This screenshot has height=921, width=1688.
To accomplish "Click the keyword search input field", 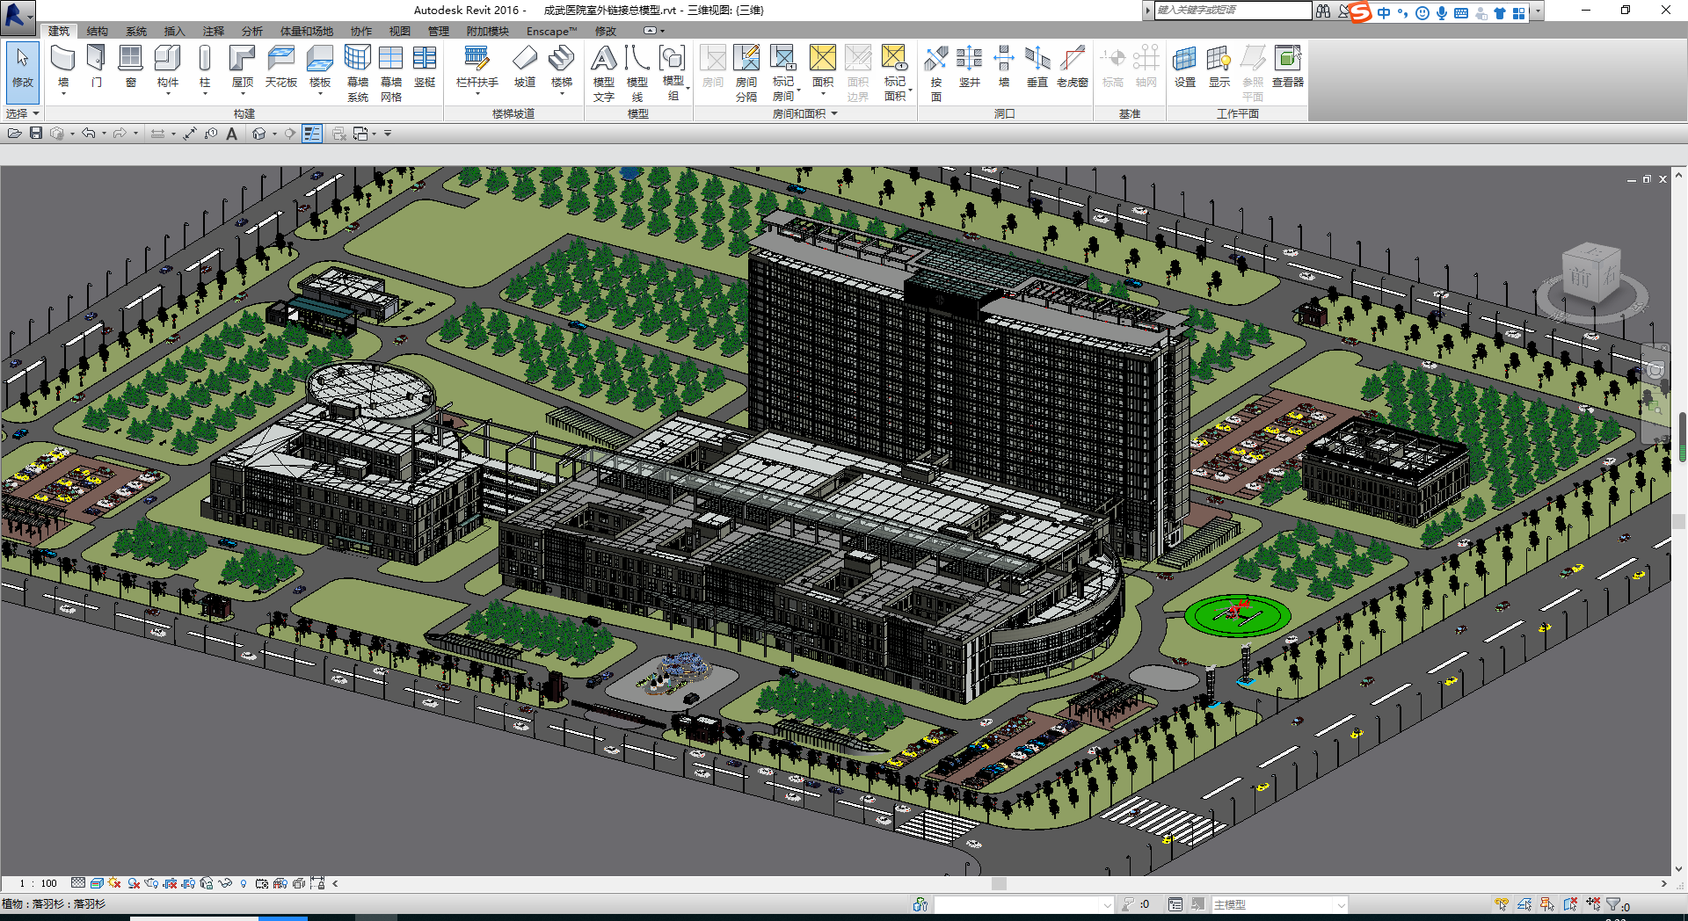I will point(1233,10).
